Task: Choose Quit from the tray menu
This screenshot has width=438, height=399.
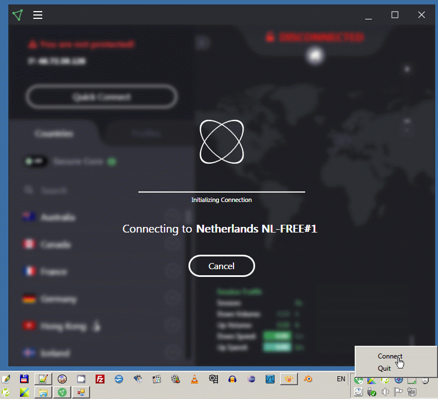Action: click(x=384, y=368)
